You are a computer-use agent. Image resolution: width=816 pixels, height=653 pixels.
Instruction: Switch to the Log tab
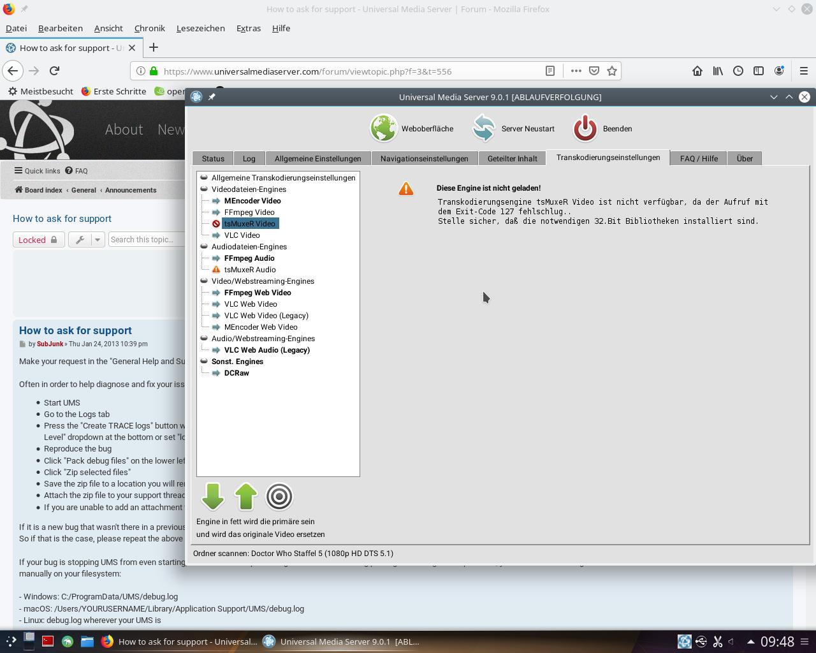pyautogui.click(x=249, y=158)
